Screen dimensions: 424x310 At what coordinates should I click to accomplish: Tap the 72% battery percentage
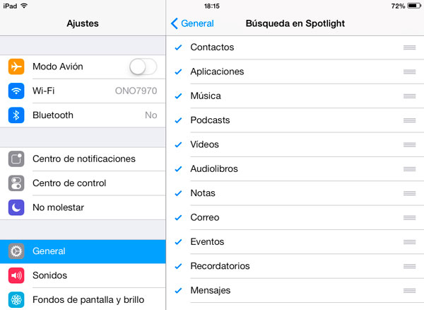(x=398, y=6)
